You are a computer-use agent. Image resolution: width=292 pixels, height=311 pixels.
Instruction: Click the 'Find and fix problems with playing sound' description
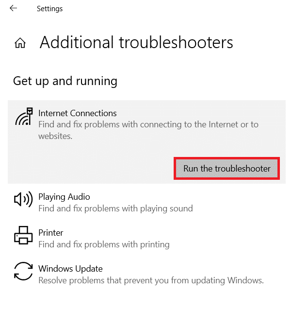(115, 208)
